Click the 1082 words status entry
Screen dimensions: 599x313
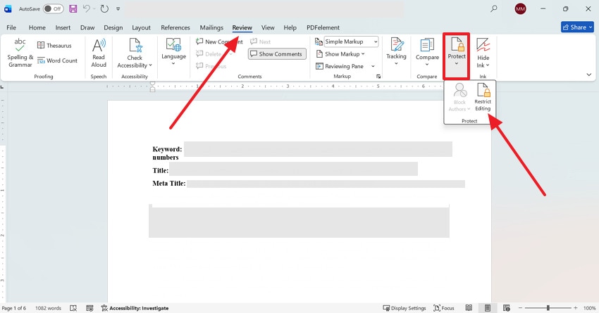(48, 308)
